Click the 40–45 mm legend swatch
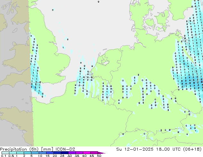The height and width of the screenshot is (157, 203). click(87, 153)
